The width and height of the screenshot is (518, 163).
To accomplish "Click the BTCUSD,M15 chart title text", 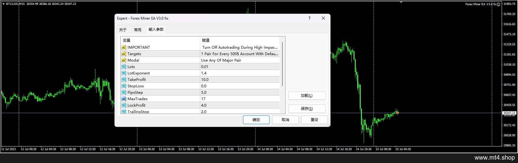I will pos(15,4).
